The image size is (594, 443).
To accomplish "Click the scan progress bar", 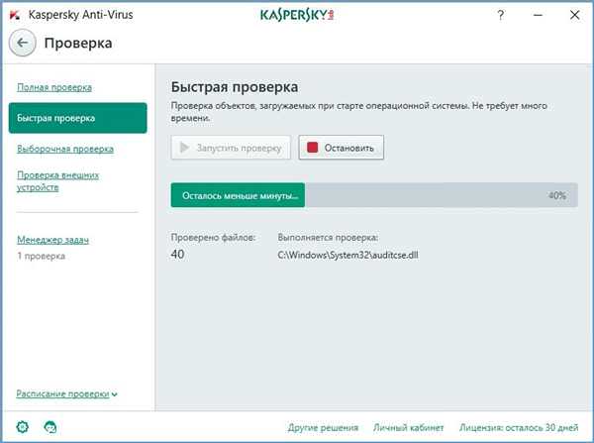I will 374,195.
